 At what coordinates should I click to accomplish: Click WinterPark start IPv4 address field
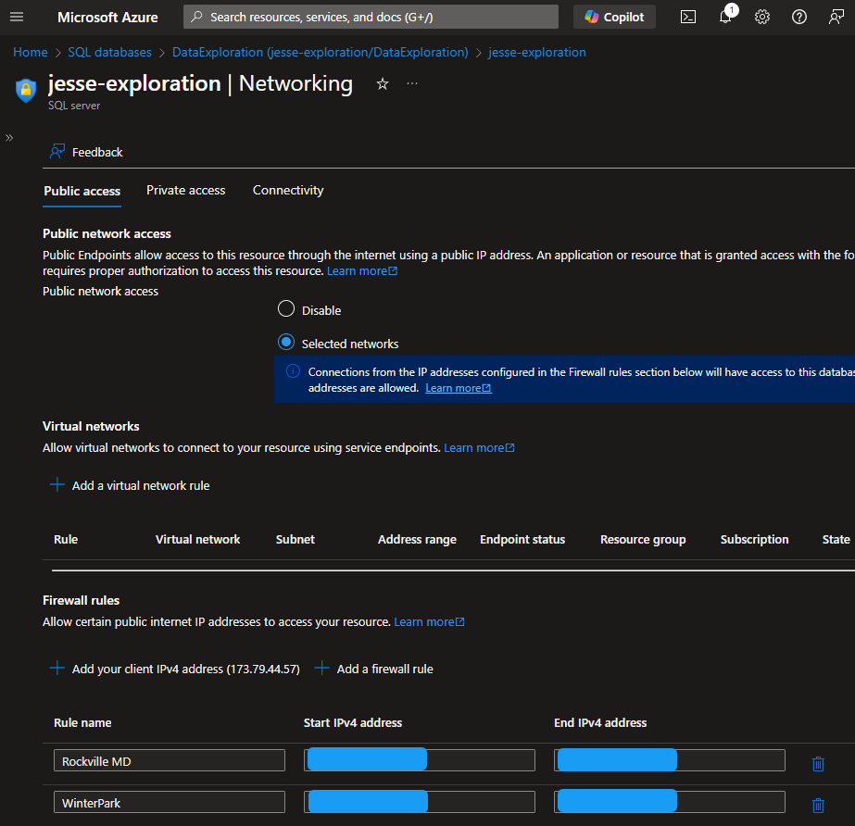[420, 802]
